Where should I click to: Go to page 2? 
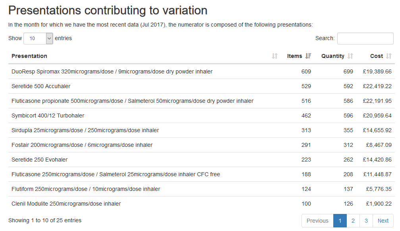(x=353, y=221)
